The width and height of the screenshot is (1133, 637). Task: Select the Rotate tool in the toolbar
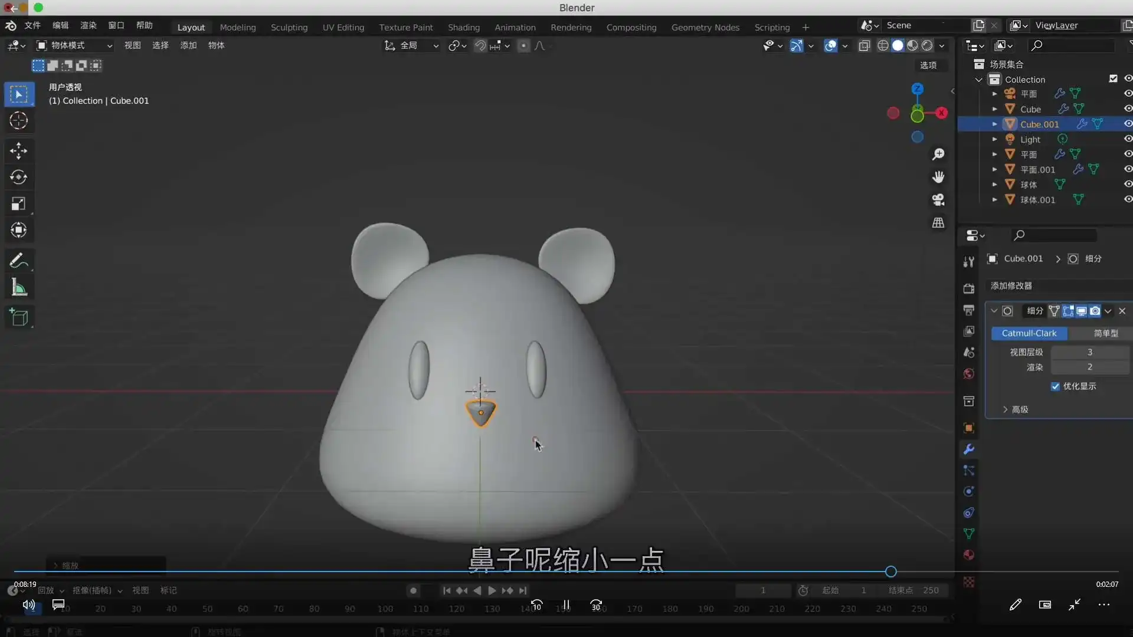[x=18, y=177]
